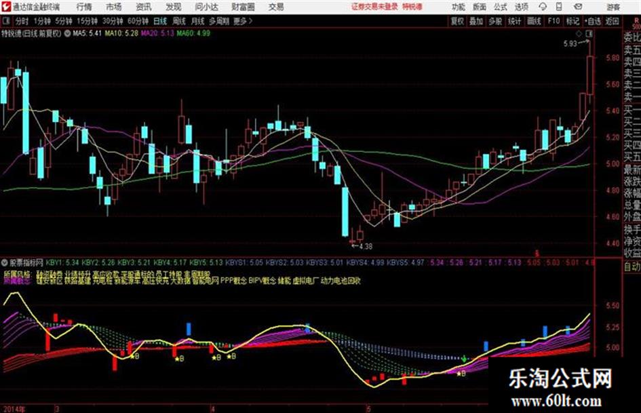The width and height of the screenshot is (641, 413).
Task: Click the MA5: 5.41 indicator label
Action: pos(87,33)
